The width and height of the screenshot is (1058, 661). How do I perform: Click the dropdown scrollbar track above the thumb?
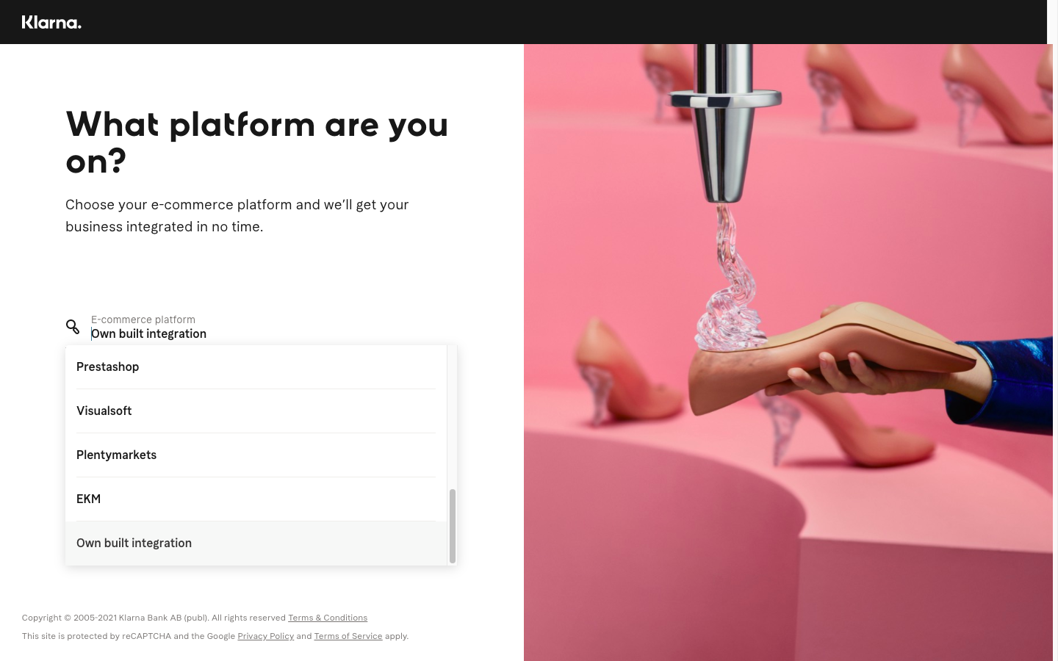point(453,416)
